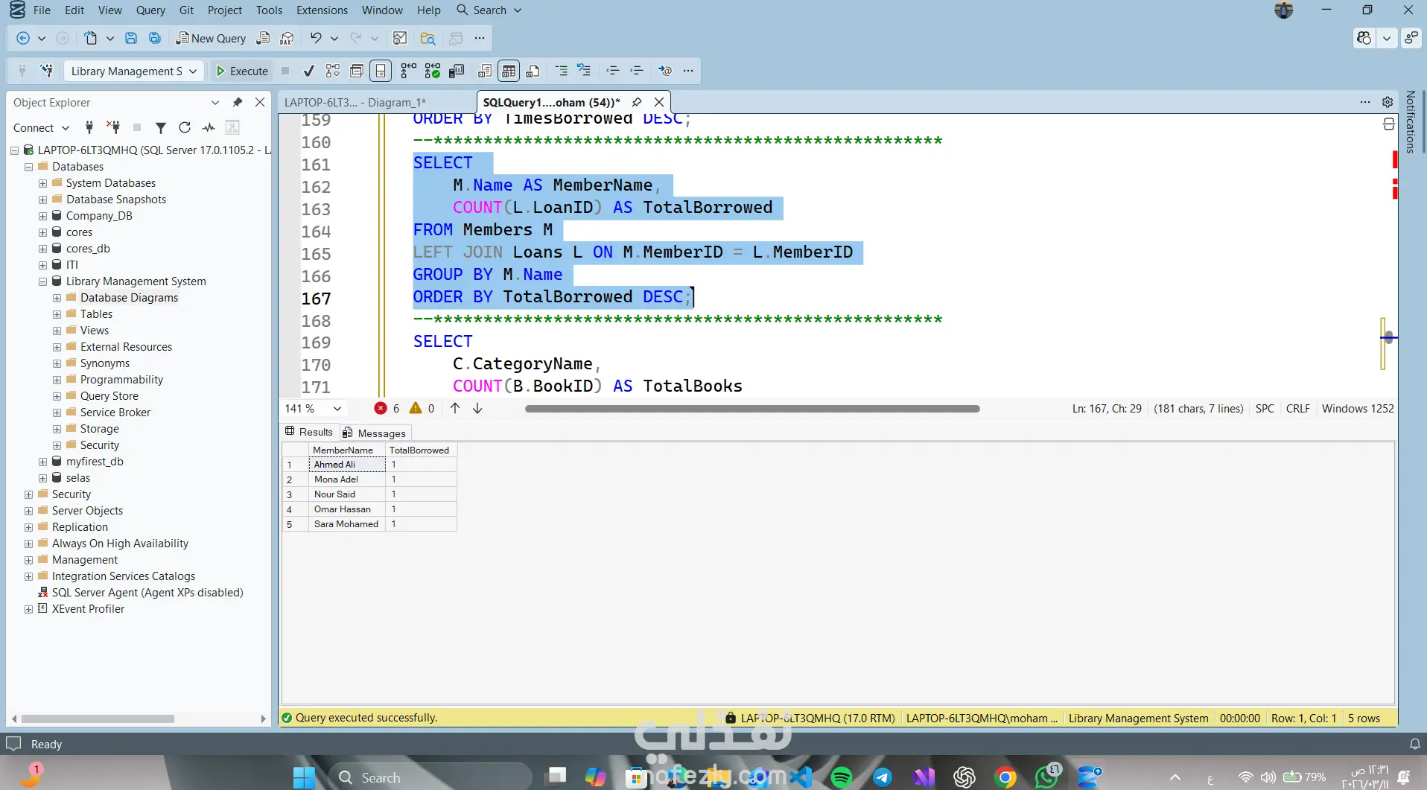
Task: Pin the SQLQuery1 tab
Action: (637, 102)
